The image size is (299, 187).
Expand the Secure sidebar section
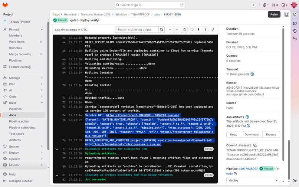click(42, 146)
